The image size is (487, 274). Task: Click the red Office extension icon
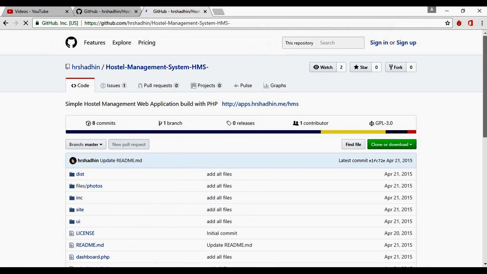click(x=471, y=23)
